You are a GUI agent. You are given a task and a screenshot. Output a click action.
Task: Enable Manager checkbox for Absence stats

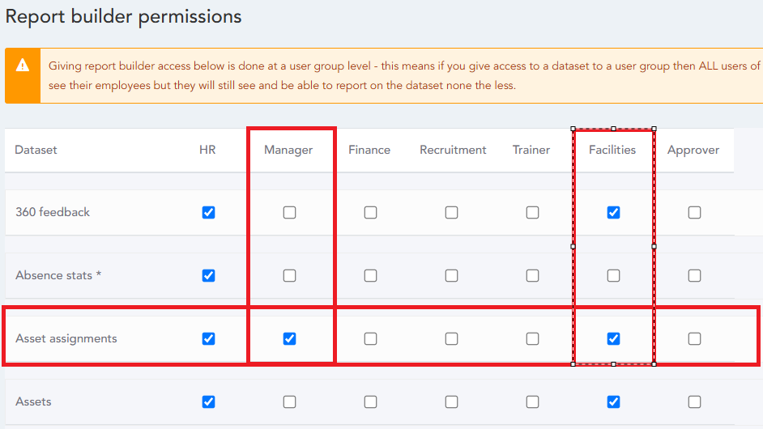[289, 276]
